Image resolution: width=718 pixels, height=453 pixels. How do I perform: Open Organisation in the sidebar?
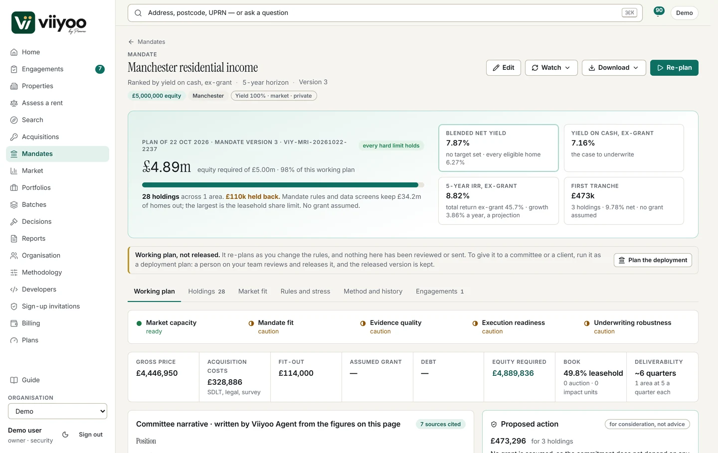pyautogui.click(x=57, y=256)
